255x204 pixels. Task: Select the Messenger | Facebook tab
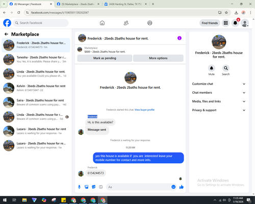[x=31, y=4]
